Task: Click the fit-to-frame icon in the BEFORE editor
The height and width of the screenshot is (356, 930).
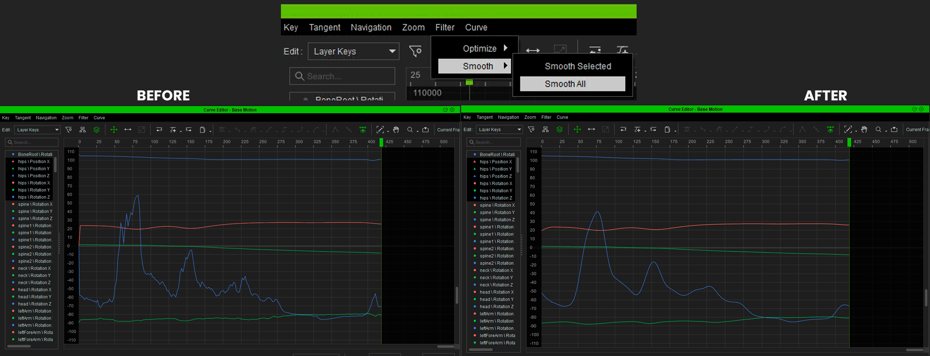Action: [x=380, y=130]
